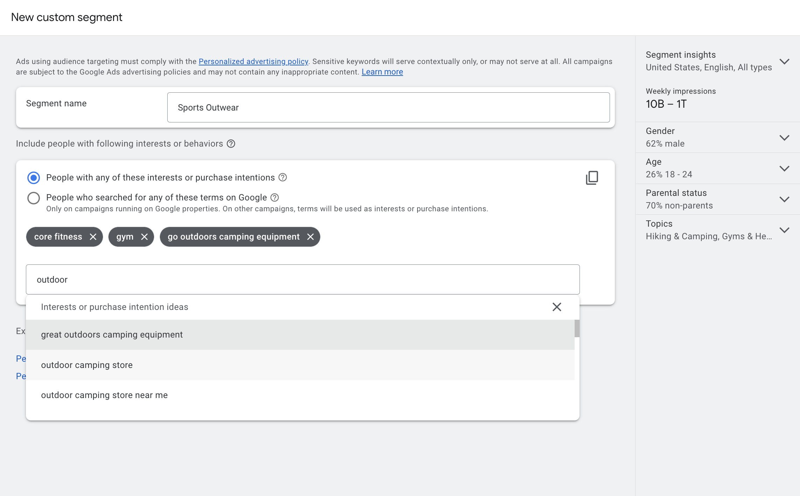Open help icon beside Include people heading
800x496 pixels.
pyautogui.click(x=231, y=144)
